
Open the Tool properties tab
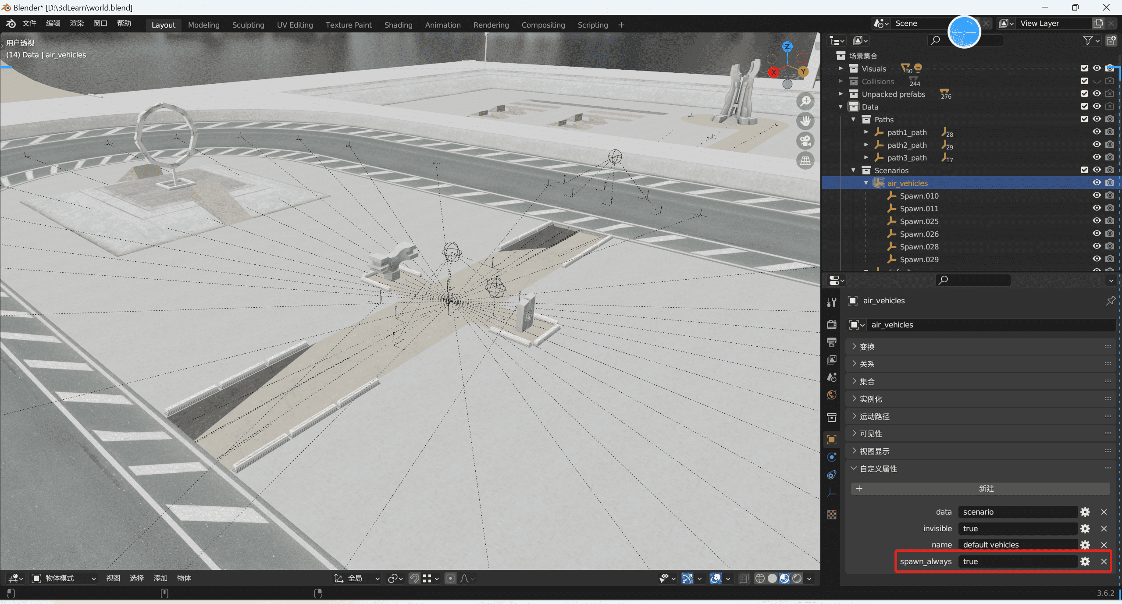tap(831, 302)
